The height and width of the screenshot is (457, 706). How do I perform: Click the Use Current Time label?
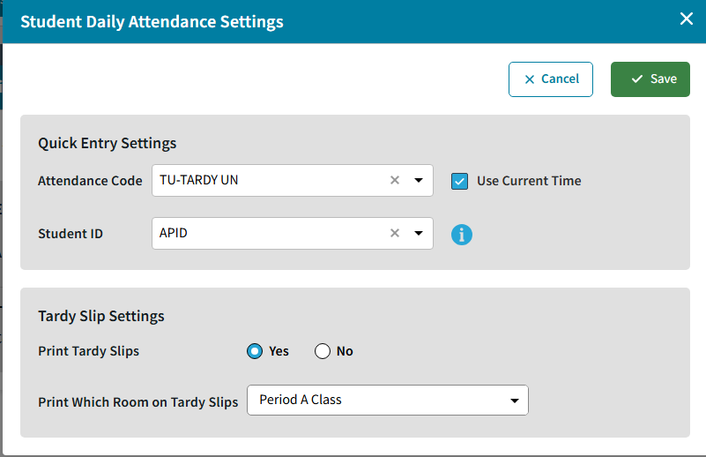tap(529, 181)
